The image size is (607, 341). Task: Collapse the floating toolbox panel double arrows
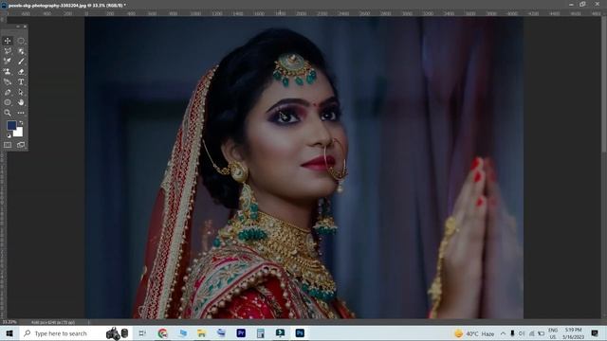click(17, 27)
